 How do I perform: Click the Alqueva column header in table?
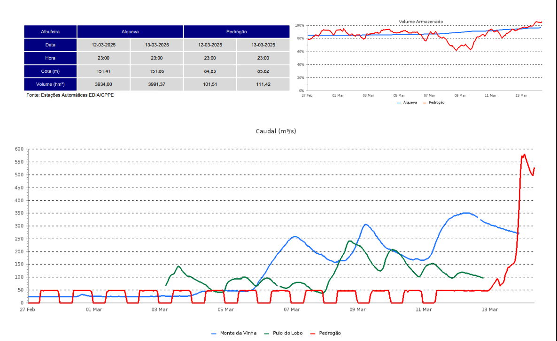tap(130, 32)
